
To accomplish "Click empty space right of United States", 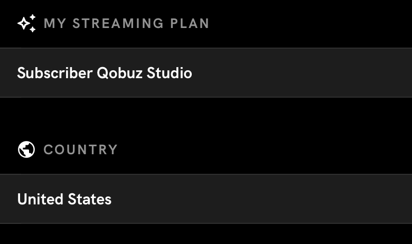I will coord(264,199).
